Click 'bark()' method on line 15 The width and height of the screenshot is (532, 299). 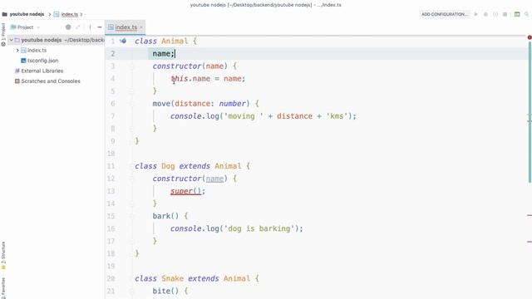point(165,216)
